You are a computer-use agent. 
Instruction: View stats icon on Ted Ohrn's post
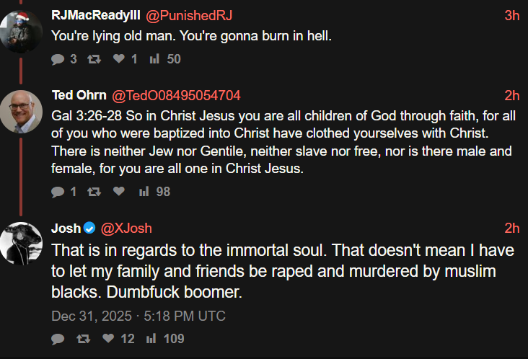pos(144,191)
